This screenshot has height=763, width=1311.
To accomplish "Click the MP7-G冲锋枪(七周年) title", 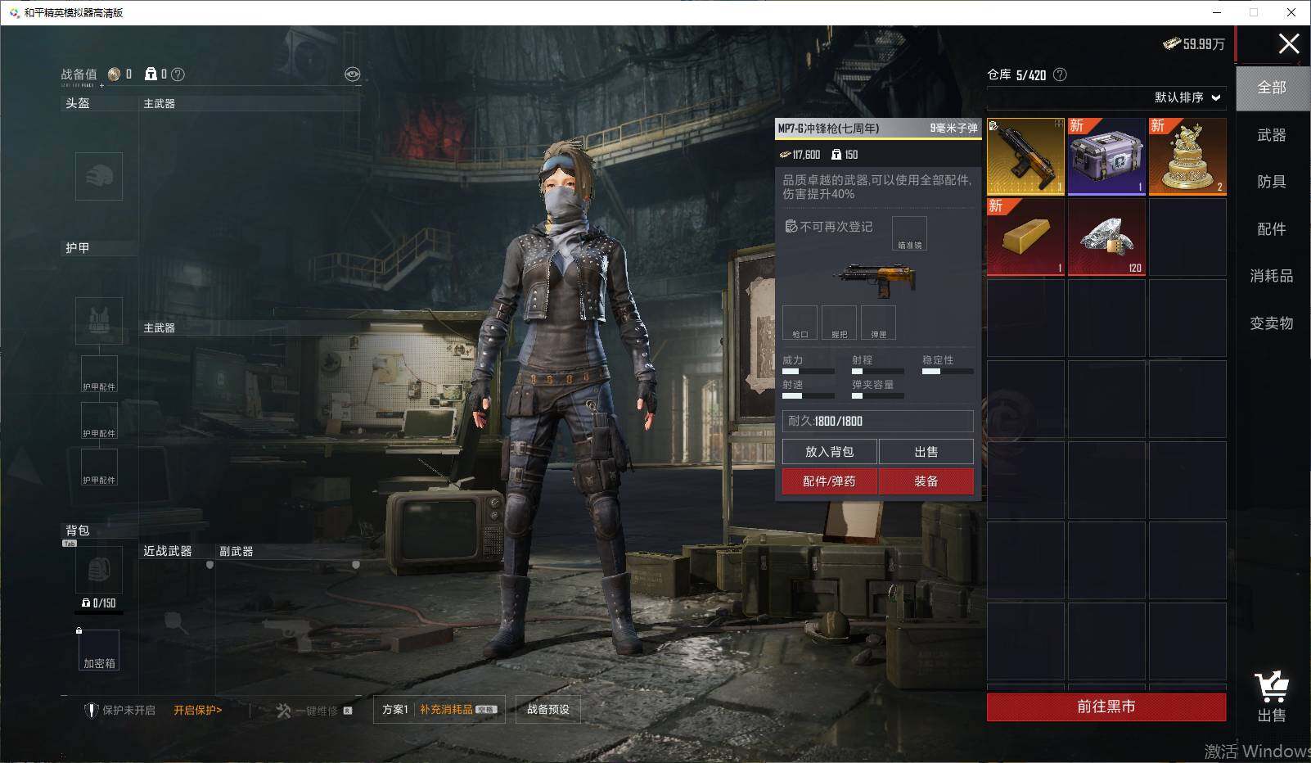I will pos(828,129).
